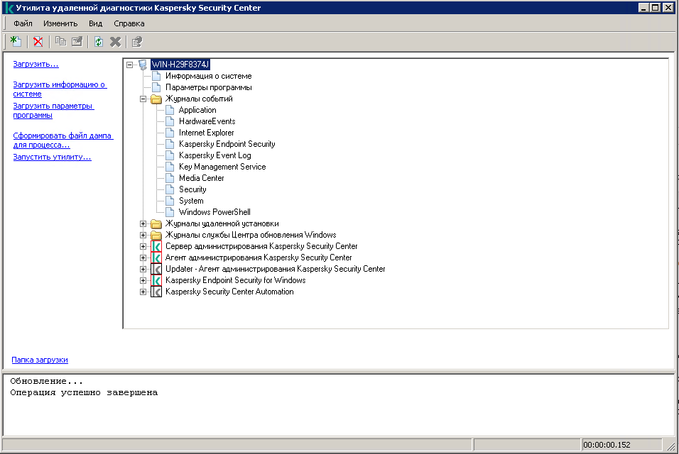Expand the Журналы удаленной установки node
Screen dimensions: 679x454
(143, 223)
